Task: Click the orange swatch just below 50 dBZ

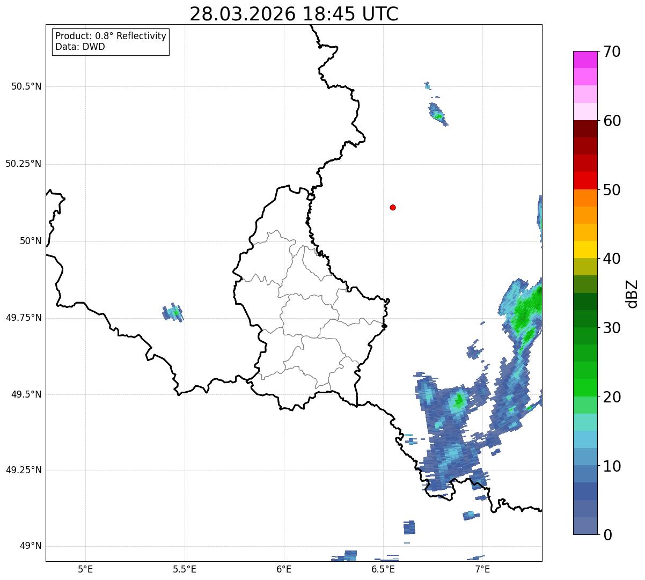Action: [x=585, y=198]
